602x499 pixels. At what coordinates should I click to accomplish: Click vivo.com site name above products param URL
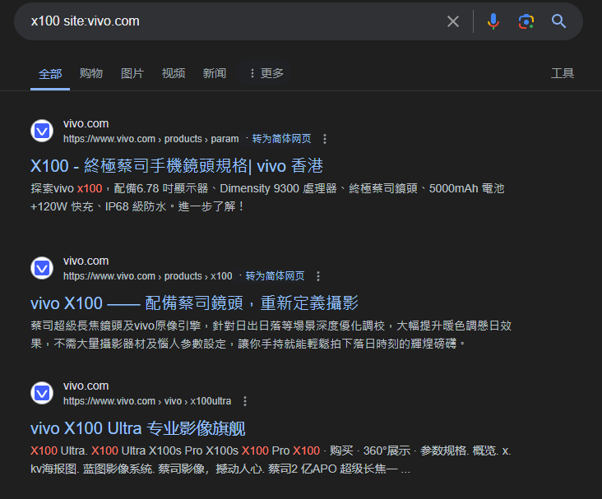(86, 123)
